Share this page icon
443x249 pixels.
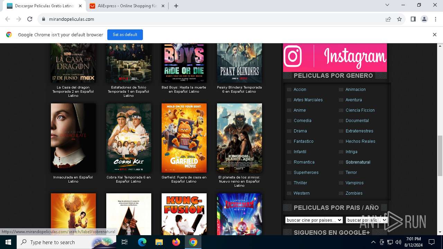pos(388,19)
